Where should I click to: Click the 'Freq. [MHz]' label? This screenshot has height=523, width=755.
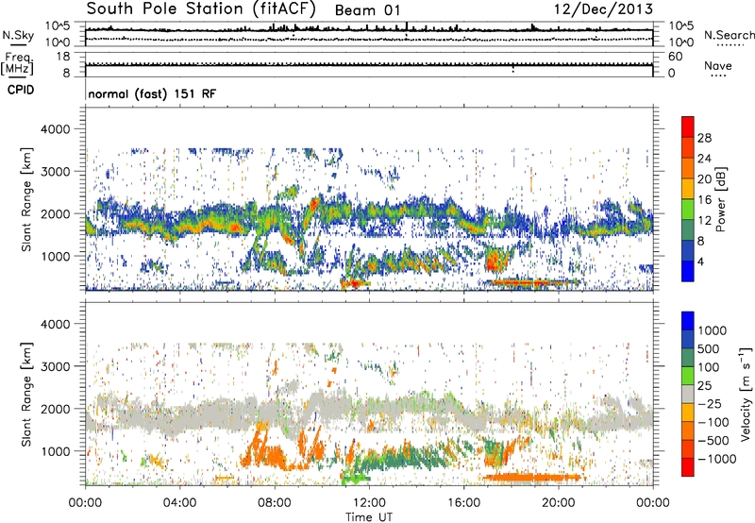pyautogui.click(x=18, y=64)
